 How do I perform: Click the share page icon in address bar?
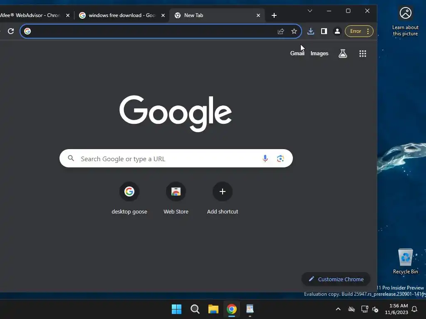(281, 31)
